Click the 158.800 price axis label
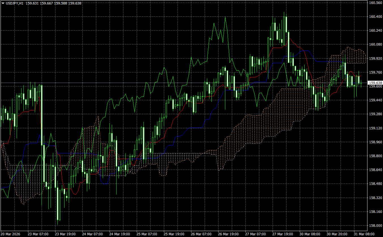Screen dimensions: 383x237 [x=375, y=156]
